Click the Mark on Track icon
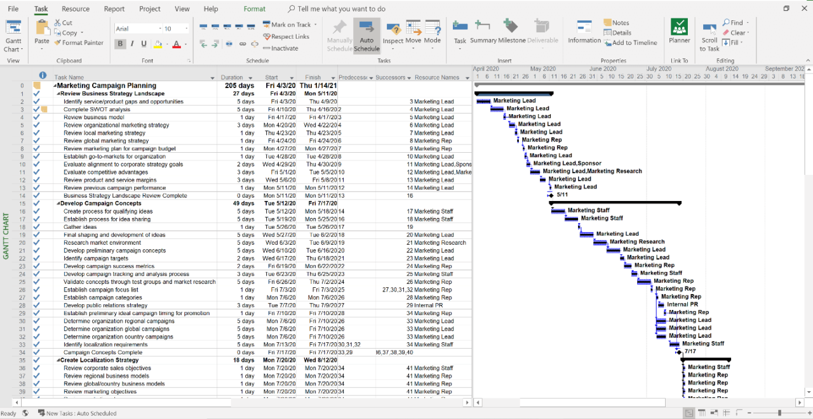 pos(286,24)
